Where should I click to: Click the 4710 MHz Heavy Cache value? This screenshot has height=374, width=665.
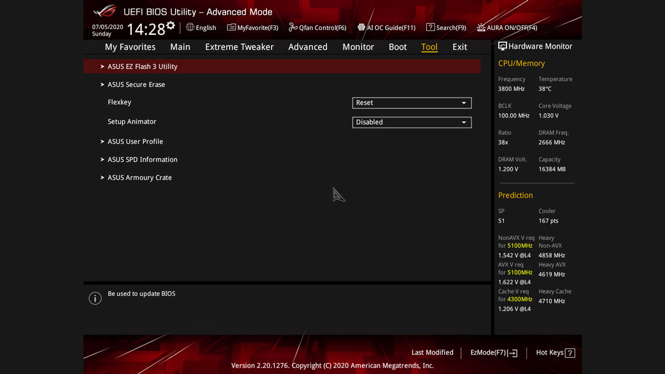tap(552, 301)
